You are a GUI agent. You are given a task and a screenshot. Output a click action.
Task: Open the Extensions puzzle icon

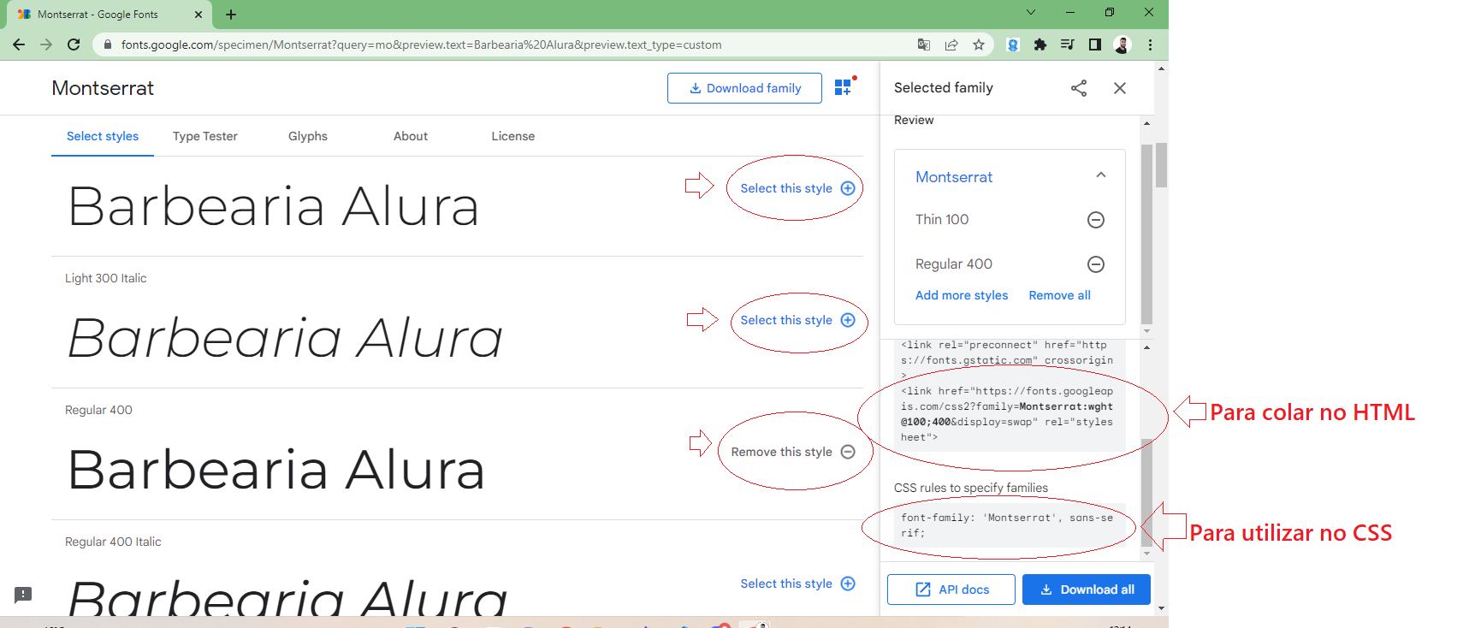[x=1040, y=44]
